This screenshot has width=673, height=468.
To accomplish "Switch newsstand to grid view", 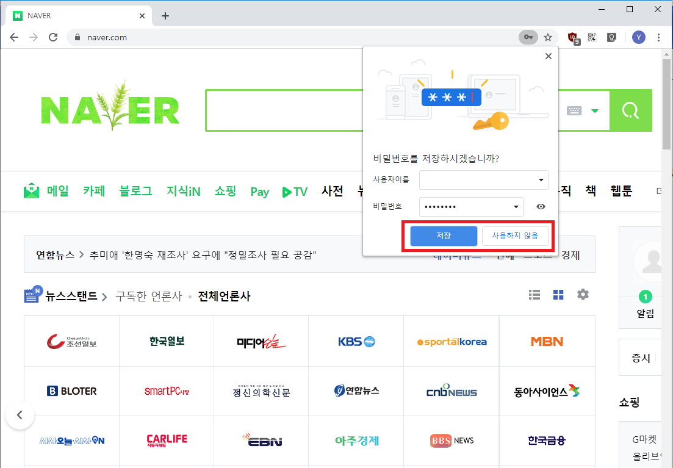I will (558, 295).
